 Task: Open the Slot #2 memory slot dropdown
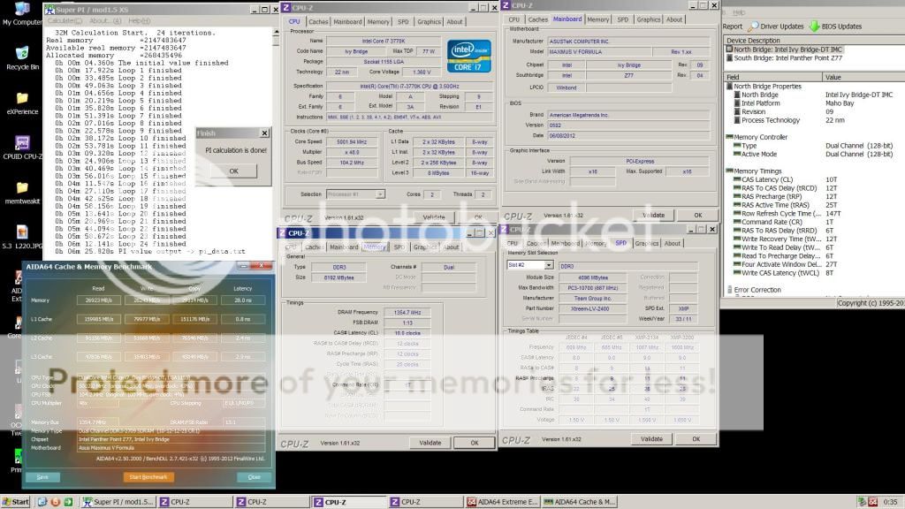[530, 265]
